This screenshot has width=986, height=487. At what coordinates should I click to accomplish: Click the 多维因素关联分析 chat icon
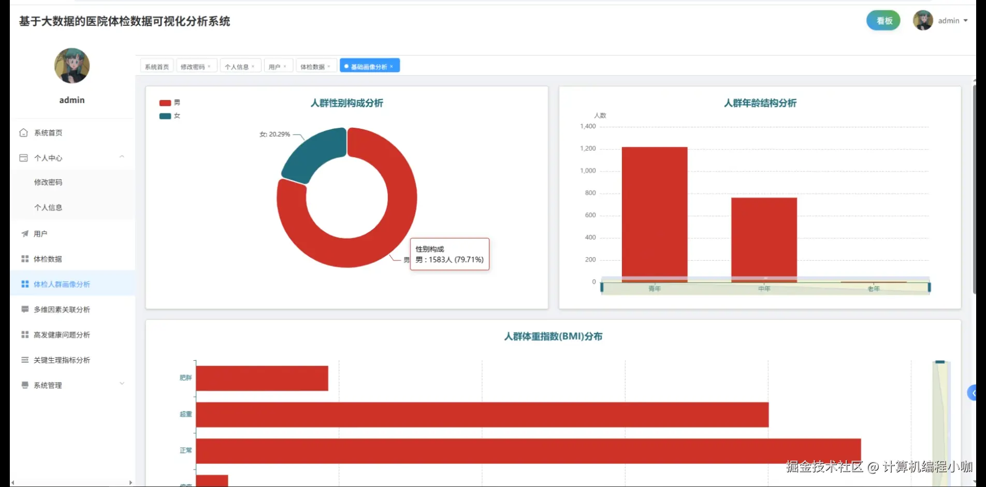coord(24,309)
